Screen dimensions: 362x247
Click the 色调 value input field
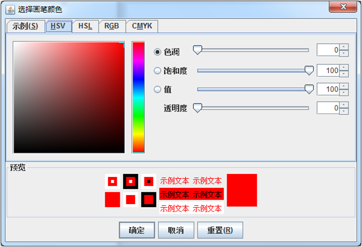[328, 50]
